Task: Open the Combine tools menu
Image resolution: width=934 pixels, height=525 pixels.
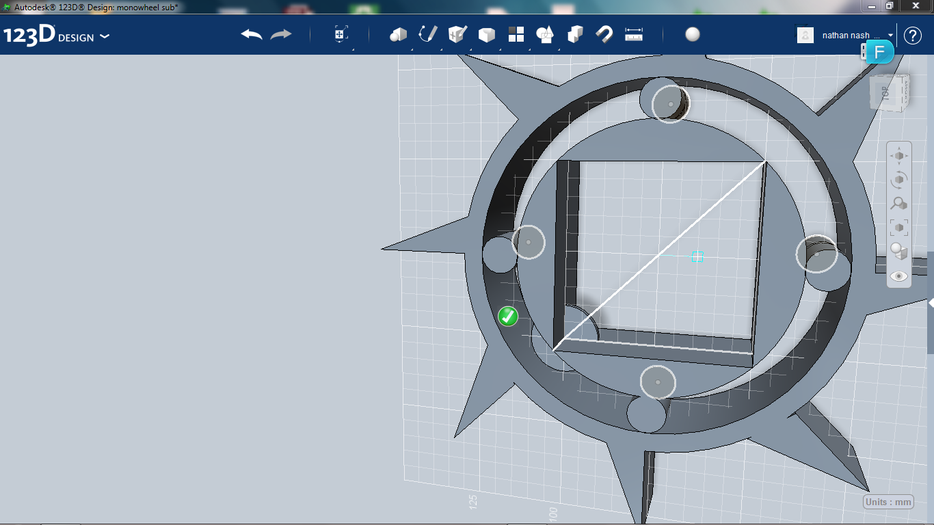Action: 575,34
